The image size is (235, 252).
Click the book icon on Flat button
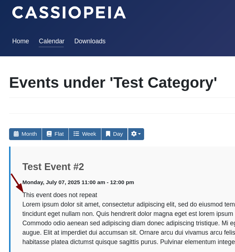click(49, 134)
